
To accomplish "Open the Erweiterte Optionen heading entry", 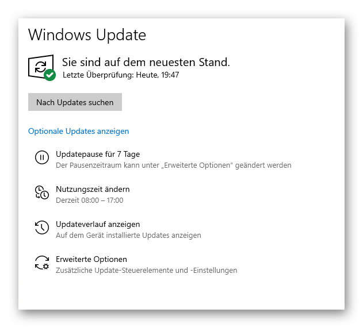I will coord(91,259).
